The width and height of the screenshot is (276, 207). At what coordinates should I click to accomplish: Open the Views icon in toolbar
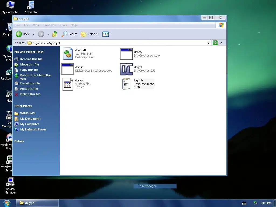[x=105, y=34]
